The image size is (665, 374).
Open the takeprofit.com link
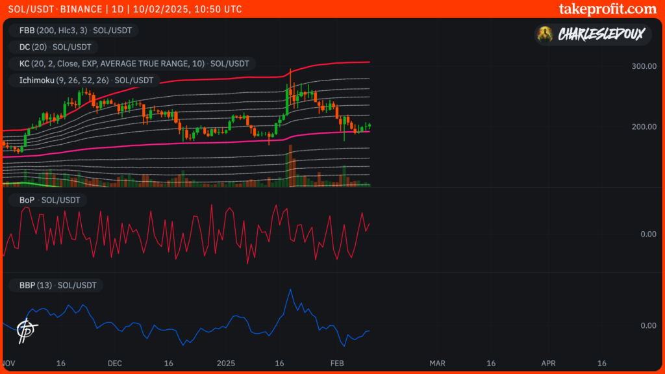click(607, 9)
